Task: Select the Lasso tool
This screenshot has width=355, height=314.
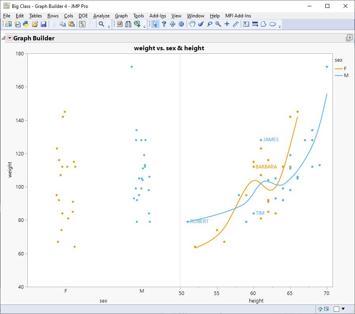Action: pos(210,24)
